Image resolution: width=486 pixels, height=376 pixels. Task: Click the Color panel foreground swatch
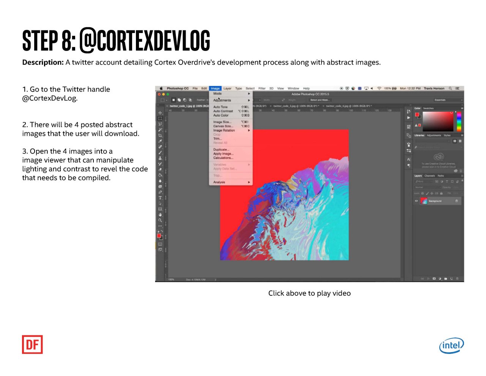[417, 114]
